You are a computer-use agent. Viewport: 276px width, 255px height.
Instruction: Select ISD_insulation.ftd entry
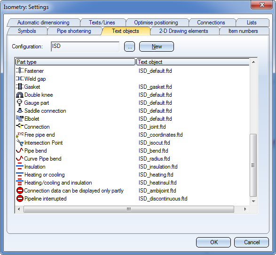click(x=158, y=167)
